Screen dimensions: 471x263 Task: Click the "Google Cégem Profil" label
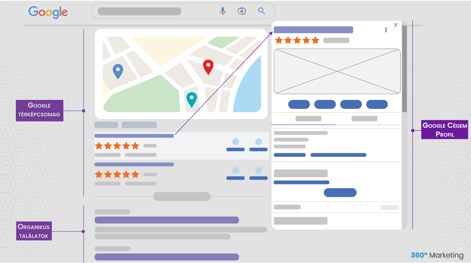444,129
